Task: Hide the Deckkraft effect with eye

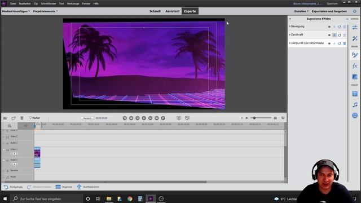Action: [x=329, y=35]
